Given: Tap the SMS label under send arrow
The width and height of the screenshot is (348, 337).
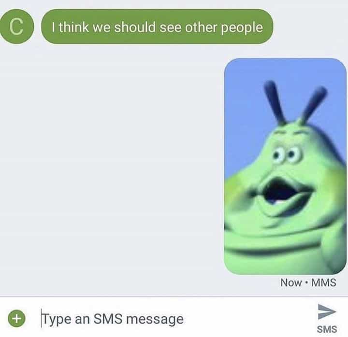Looking at the screenshot, I should coord(327,329).
